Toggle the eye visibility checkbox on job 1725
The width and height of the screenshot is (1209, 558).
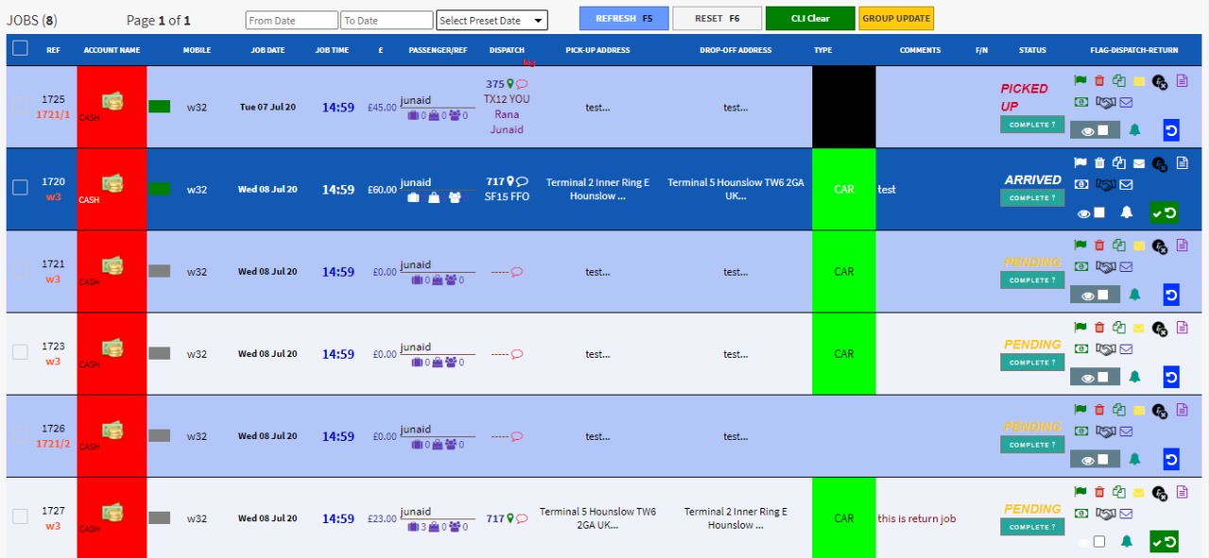pyautogui.click(x=1102, y=131)
